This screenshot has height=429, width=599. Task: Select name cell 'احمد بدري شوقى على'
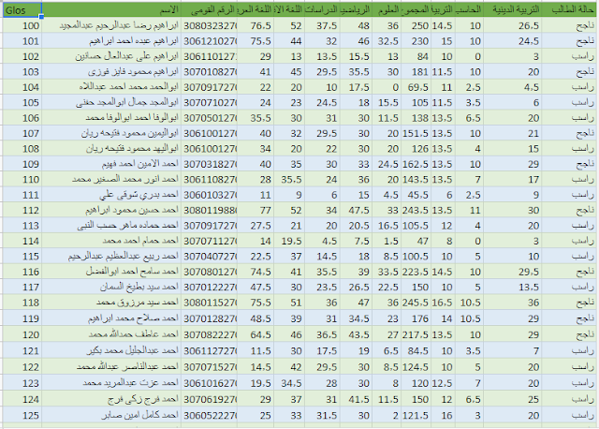tap(111, 195)
